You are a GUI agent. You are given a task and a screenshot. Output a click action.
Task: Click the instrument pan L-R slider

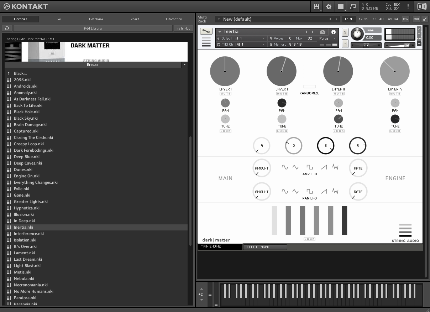(x=366, y=45)
